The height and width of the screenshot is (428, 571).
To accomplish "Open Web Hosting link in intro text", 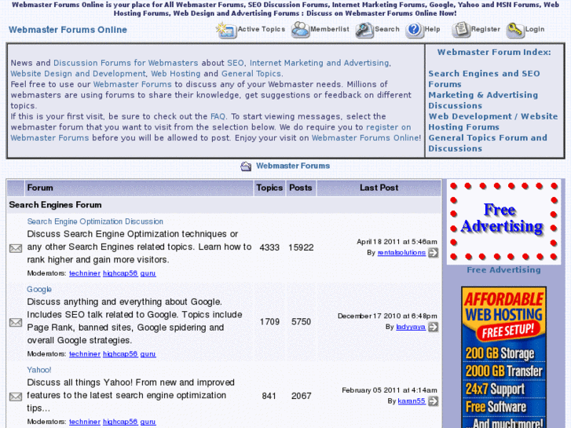I will (176, 74).
